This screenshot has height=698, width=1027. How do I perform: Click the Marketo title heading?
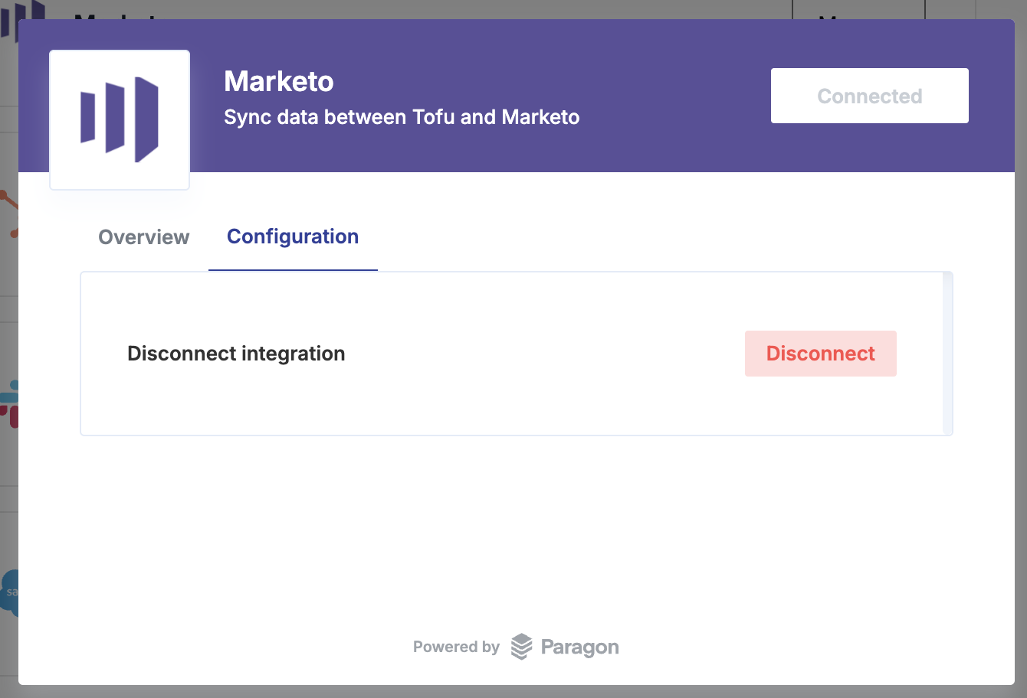[x=279, y=81]
